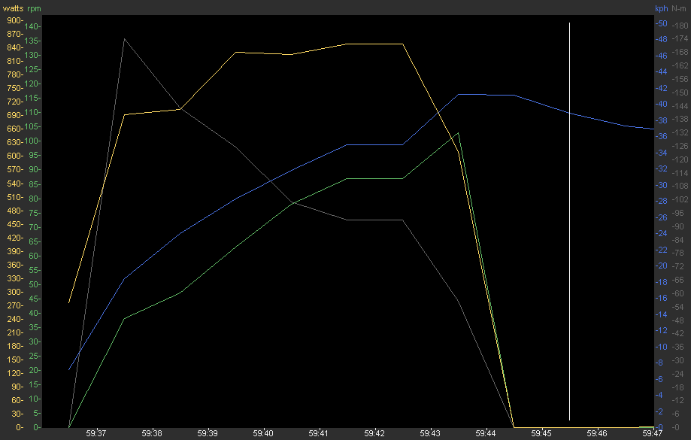Viewport: 691px width, 440px height.
Task: Click the gray torque curve's highest peak
Action: coord(124,38)
